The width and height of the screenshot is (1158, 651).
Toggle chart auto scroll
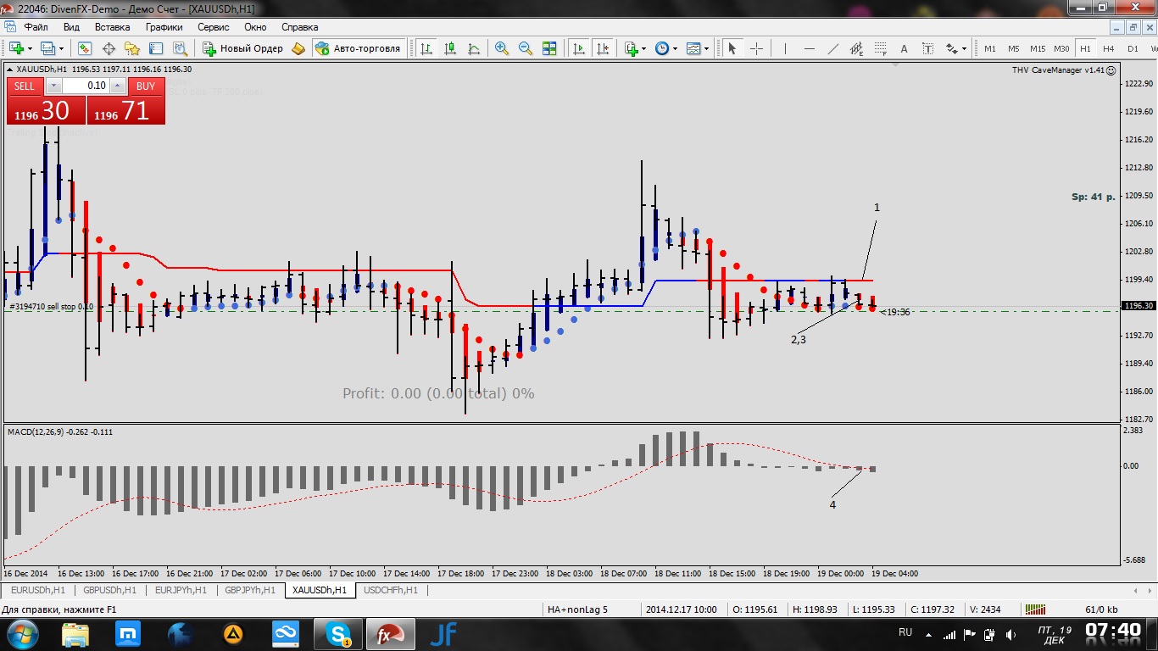click(x=579, y=48)
